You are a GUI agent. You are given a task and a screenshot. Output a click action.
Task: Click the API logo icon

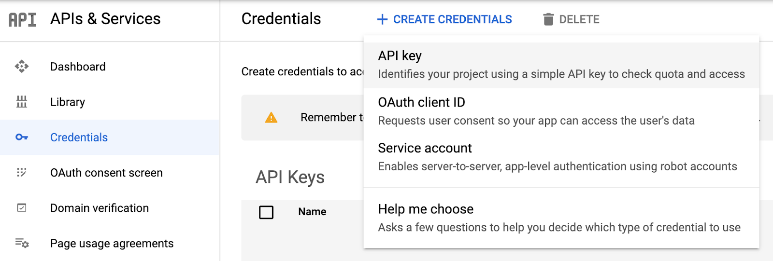coord(22,19)
